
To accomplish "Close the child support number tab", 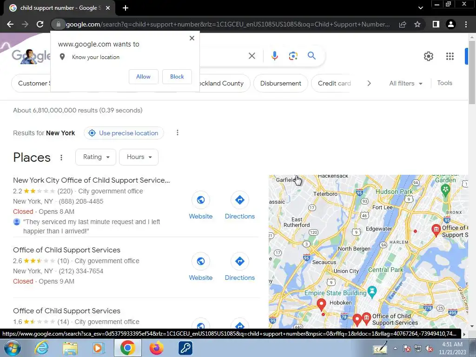I will click(x=108, y=8).
